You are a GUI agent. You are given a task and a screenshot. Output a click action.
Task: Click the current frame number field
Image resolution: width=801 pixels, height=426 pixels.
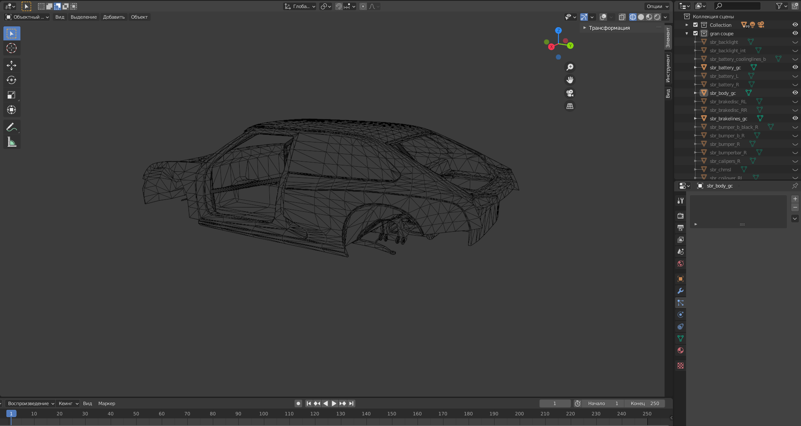(555, 403)
